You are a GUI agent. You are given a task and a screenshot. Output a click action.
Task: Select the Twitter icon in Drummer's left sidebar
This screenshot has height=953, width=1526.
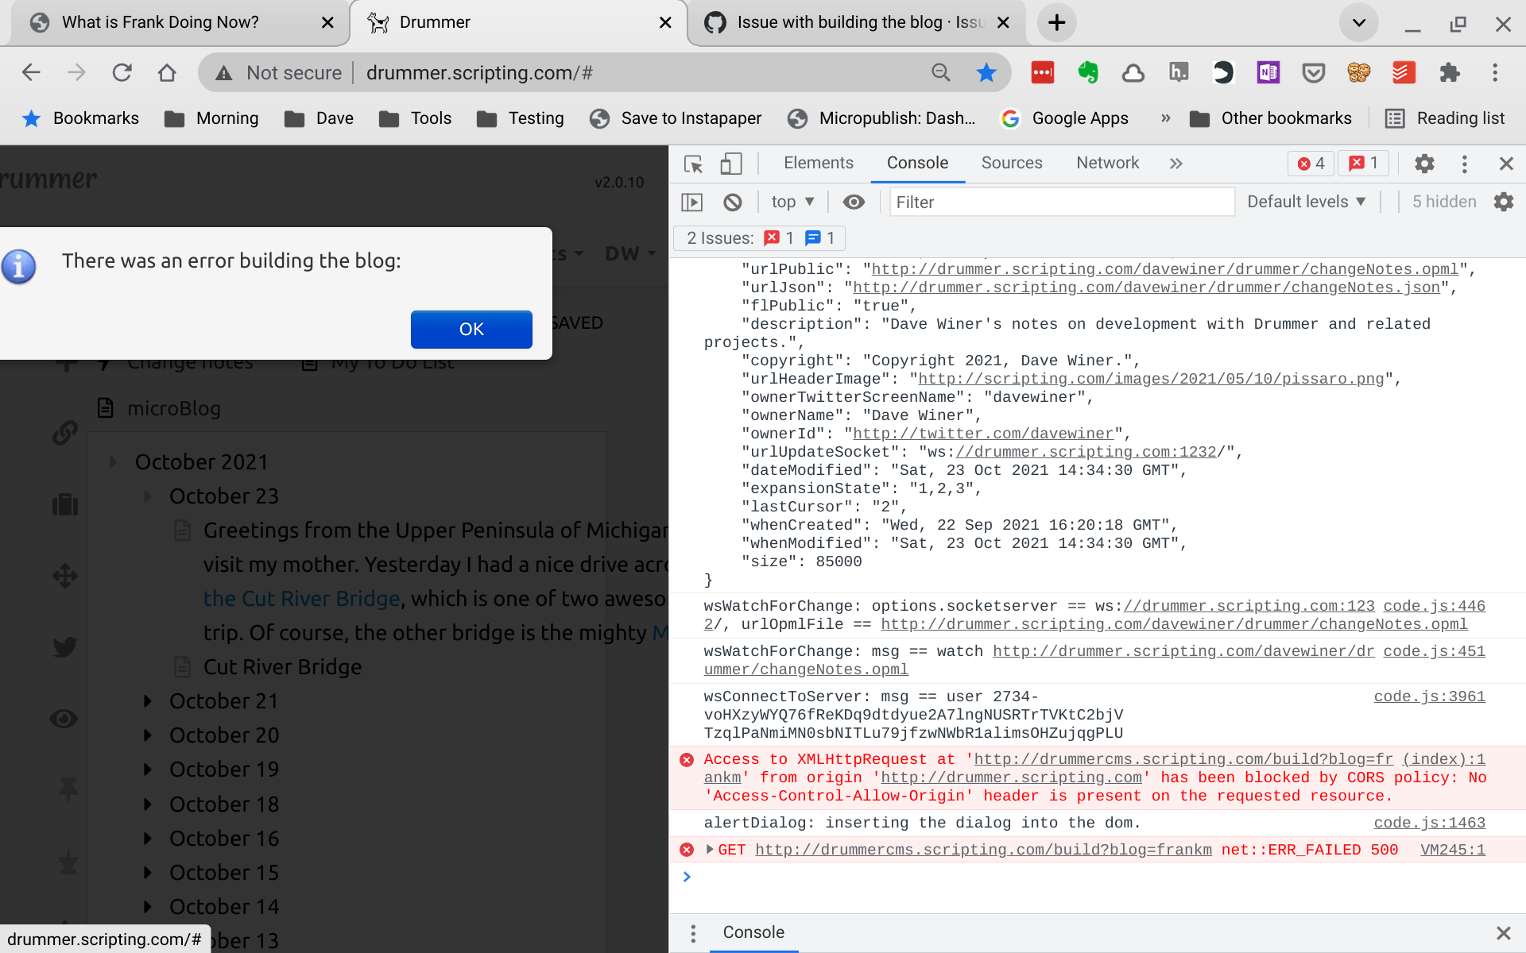(64, 646)
